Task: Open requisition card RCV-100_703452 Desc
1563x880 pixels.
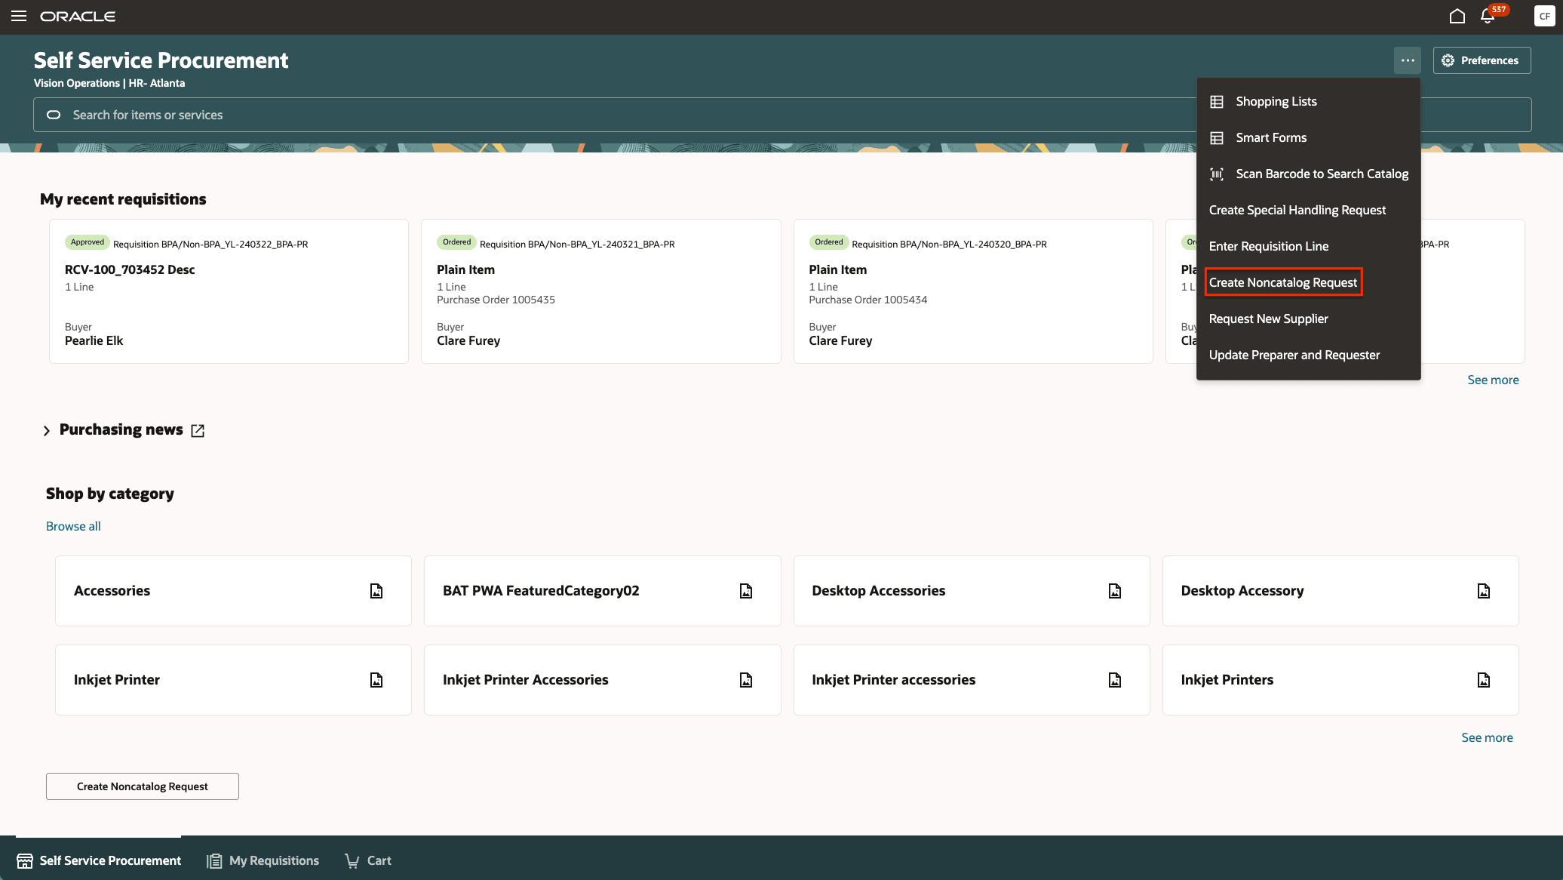Action: point(229,291)
